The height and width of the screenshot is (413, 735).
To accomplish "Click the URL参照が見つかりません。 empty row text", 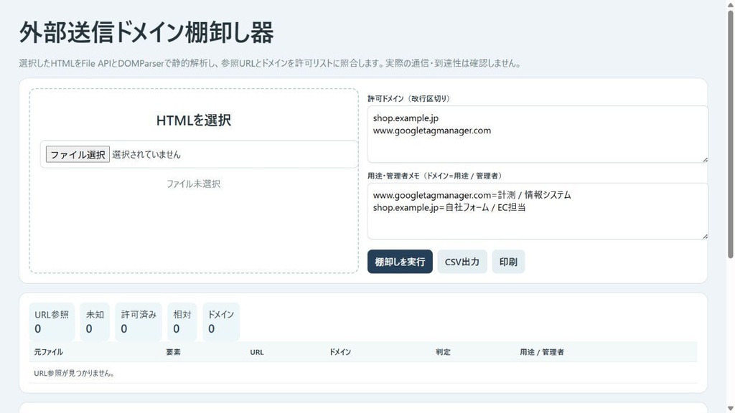I will pyautogui.click(x=74, y=373).
